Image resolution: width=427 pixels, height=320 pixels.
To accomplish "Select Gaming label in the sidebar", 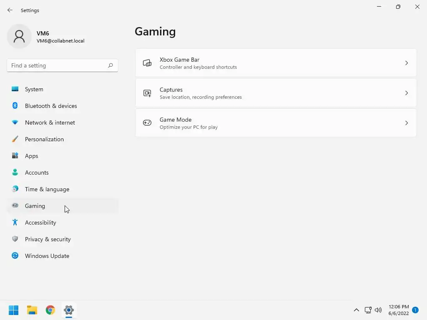I will (x=35, y=206).
